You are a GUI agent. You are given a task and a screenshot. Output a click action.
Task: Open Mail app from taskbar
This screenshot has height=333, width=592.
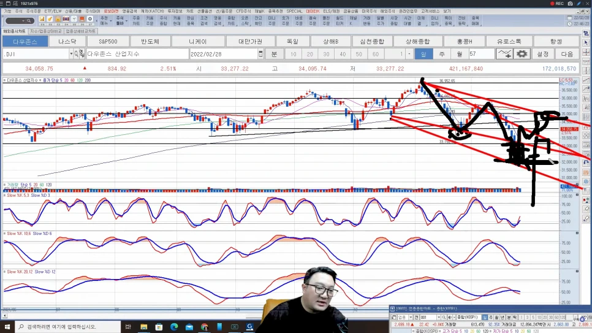coord(189,327)
